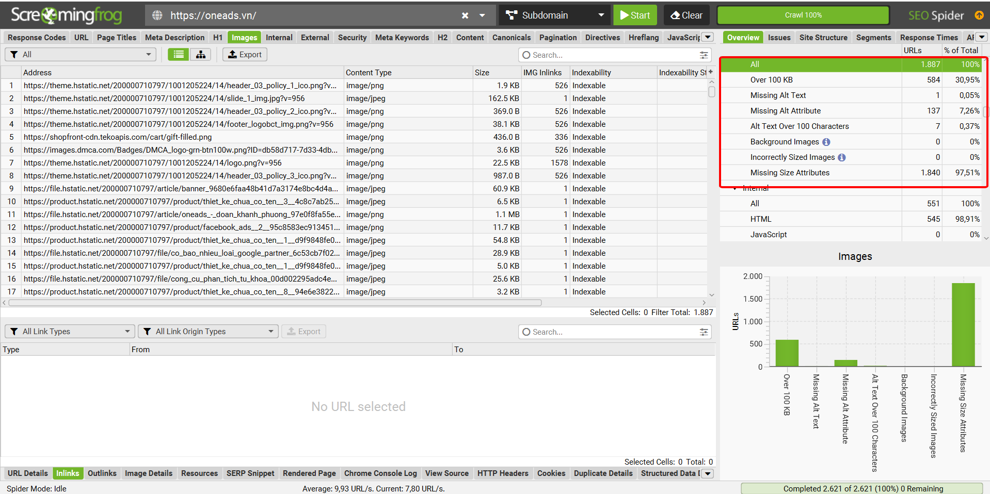Open the All Link Types dropdown
Viewport: 990px width, 494px height.
70,332
